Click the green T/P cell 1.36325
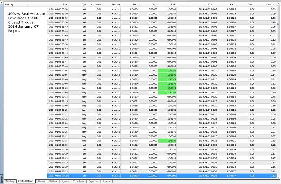281x184 pixels. [167, 88]
